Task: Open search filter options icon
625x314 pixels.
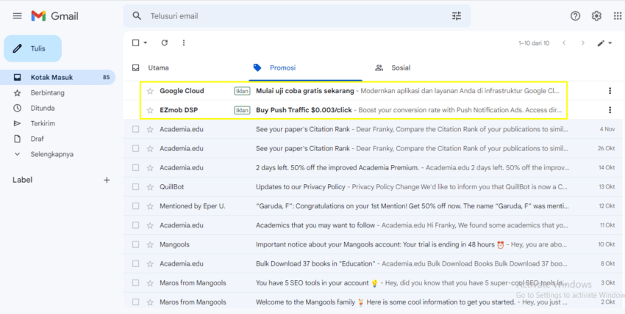Action: pyautogui.click(x=457, y=16)
